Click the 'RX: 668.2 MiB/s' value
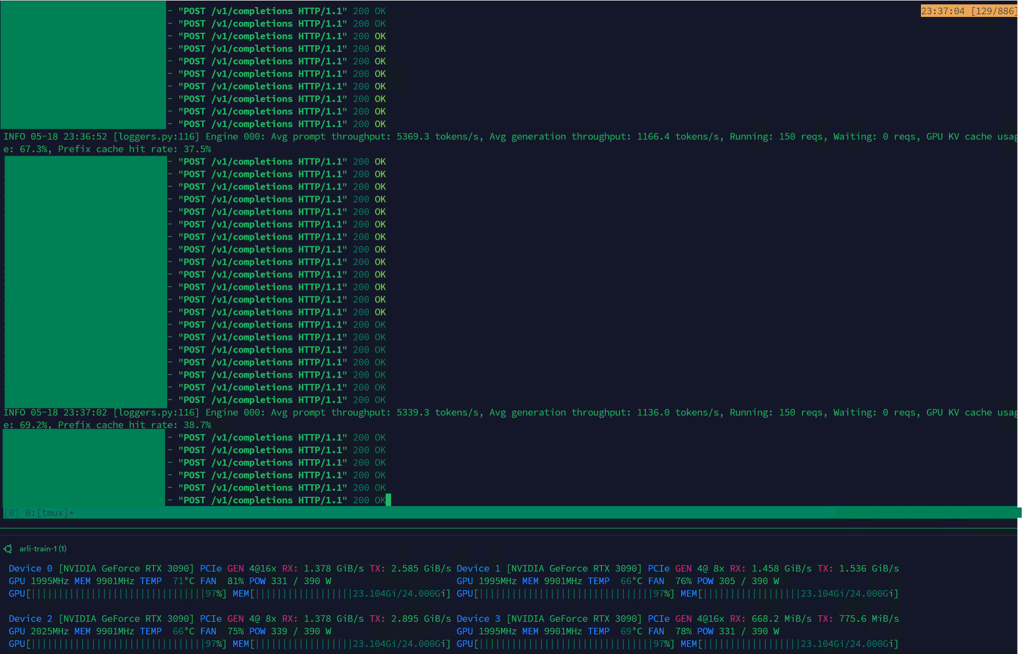The image size is (1022, 654). [x=771, y=619]
